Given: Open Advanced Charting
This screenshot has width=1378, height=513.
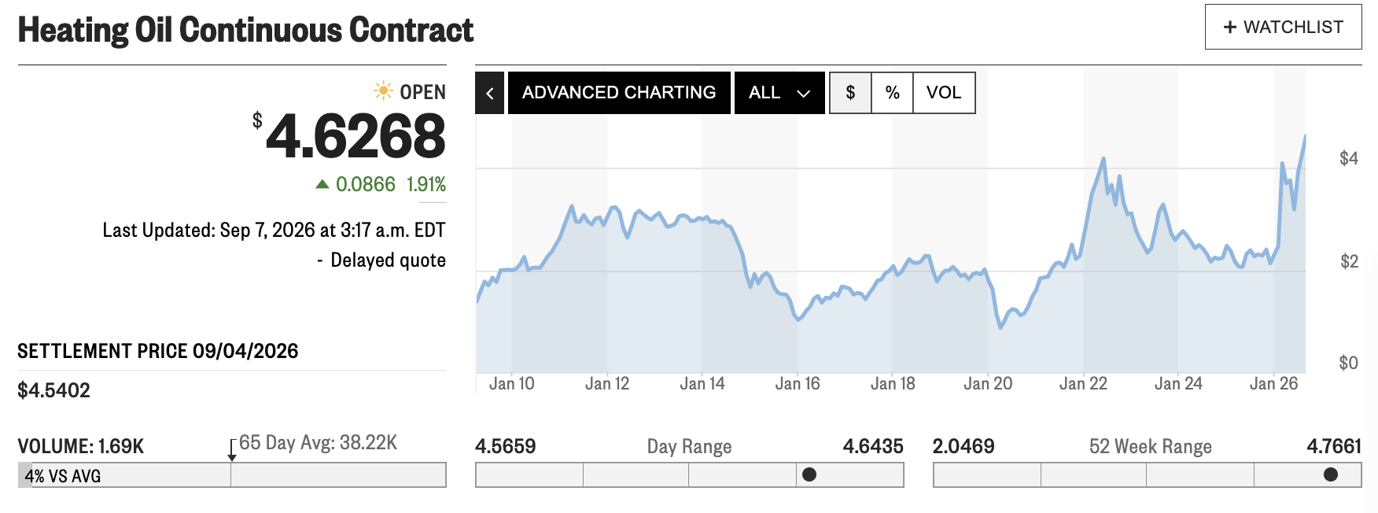Looking at the screenshot, I should pyautogui.click(x=619, y=93).
